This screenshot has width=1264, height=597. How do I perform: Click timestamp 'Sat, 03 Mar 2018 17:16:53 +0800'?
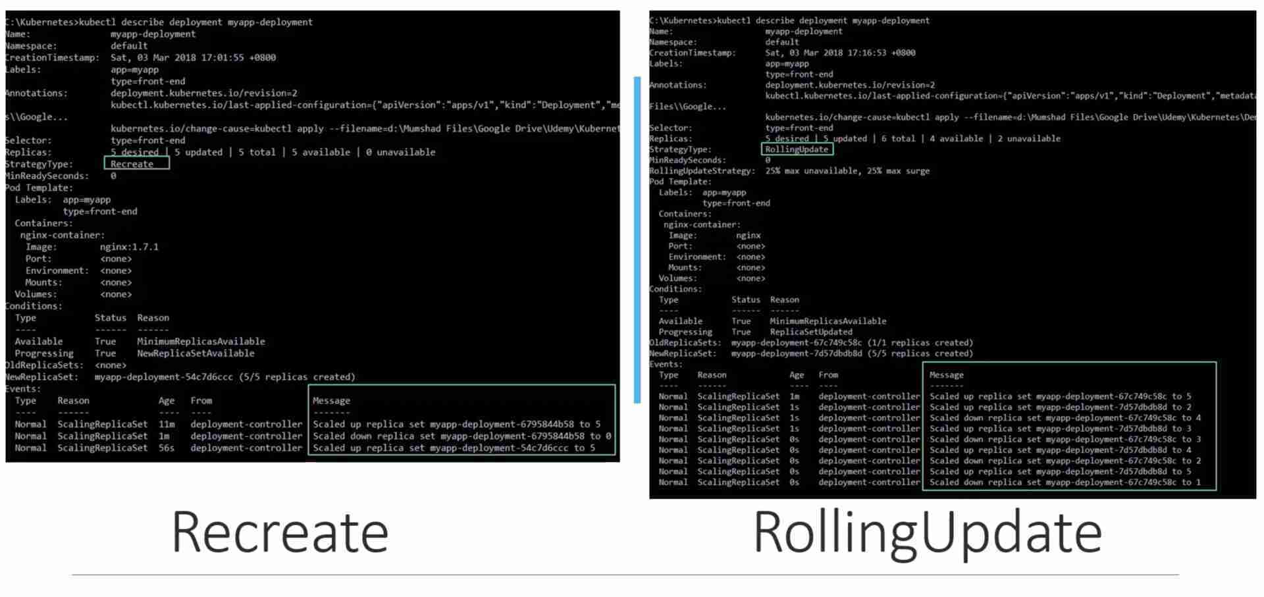[840, 53]
